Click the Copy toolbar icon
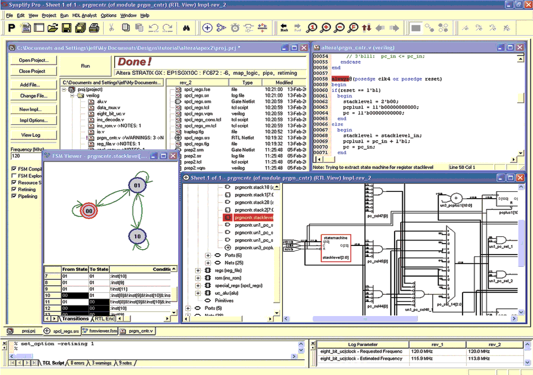The width and height of the screenshot is (533, 375). click(x=126, y=28)
